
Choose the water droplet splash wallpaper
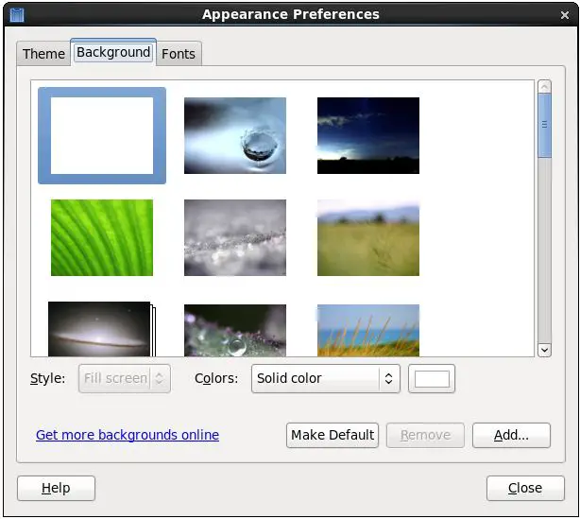[235, 135]
